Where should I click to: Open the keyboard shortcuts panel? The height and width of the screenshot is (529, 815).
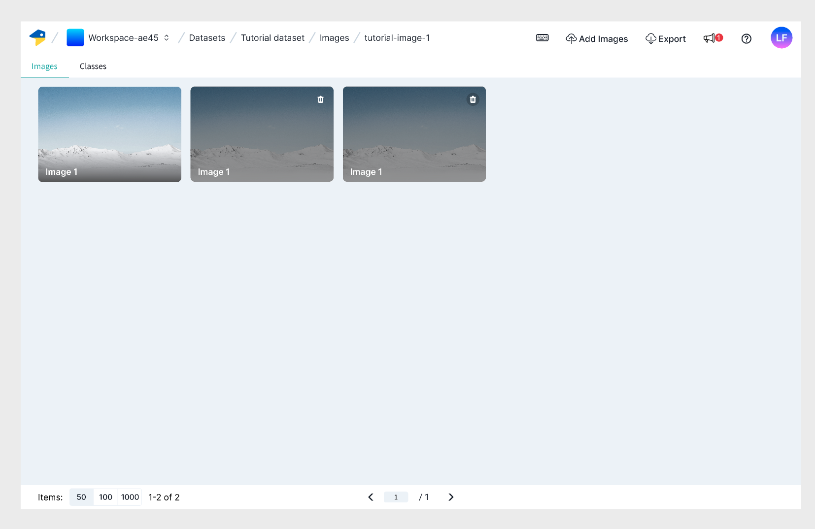point(542,37)
